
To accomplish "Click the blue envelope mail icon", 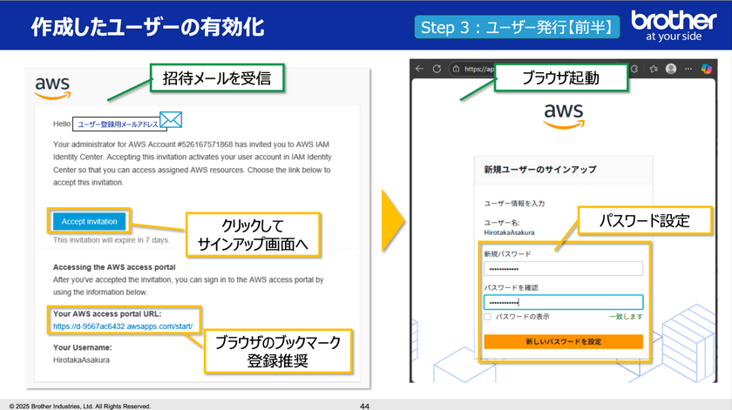I will (171, 120).
